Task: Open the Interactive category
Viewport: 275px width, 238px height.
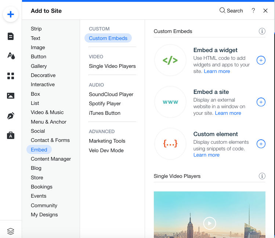Action: [43, 84]
